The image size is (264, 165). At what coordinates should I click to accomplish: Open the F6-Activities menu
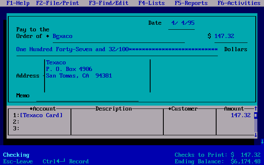(239, 3)
